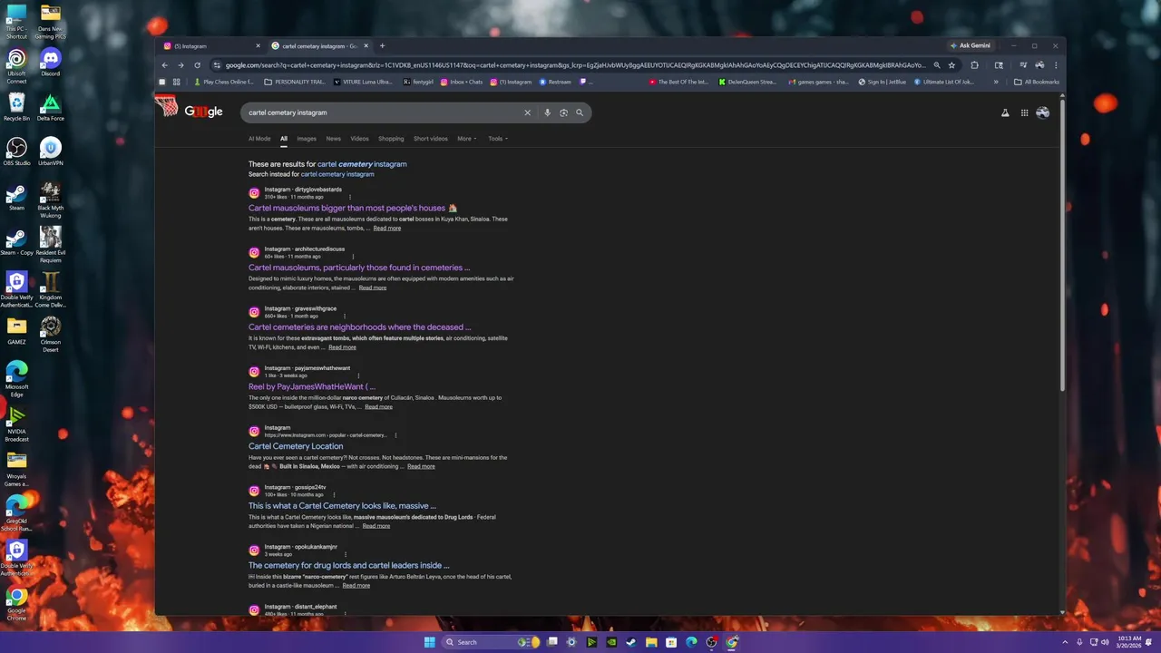The width and height of the screenshot is (1161, 653).
Task: Select the Crimson Desert desktop icon
Action: click(50, 335)
